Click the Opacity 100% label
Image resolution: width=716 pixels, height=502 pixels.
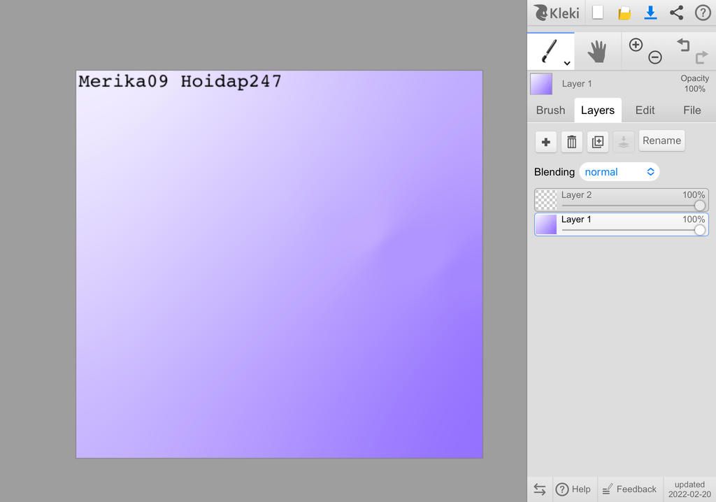coord(694,84)
